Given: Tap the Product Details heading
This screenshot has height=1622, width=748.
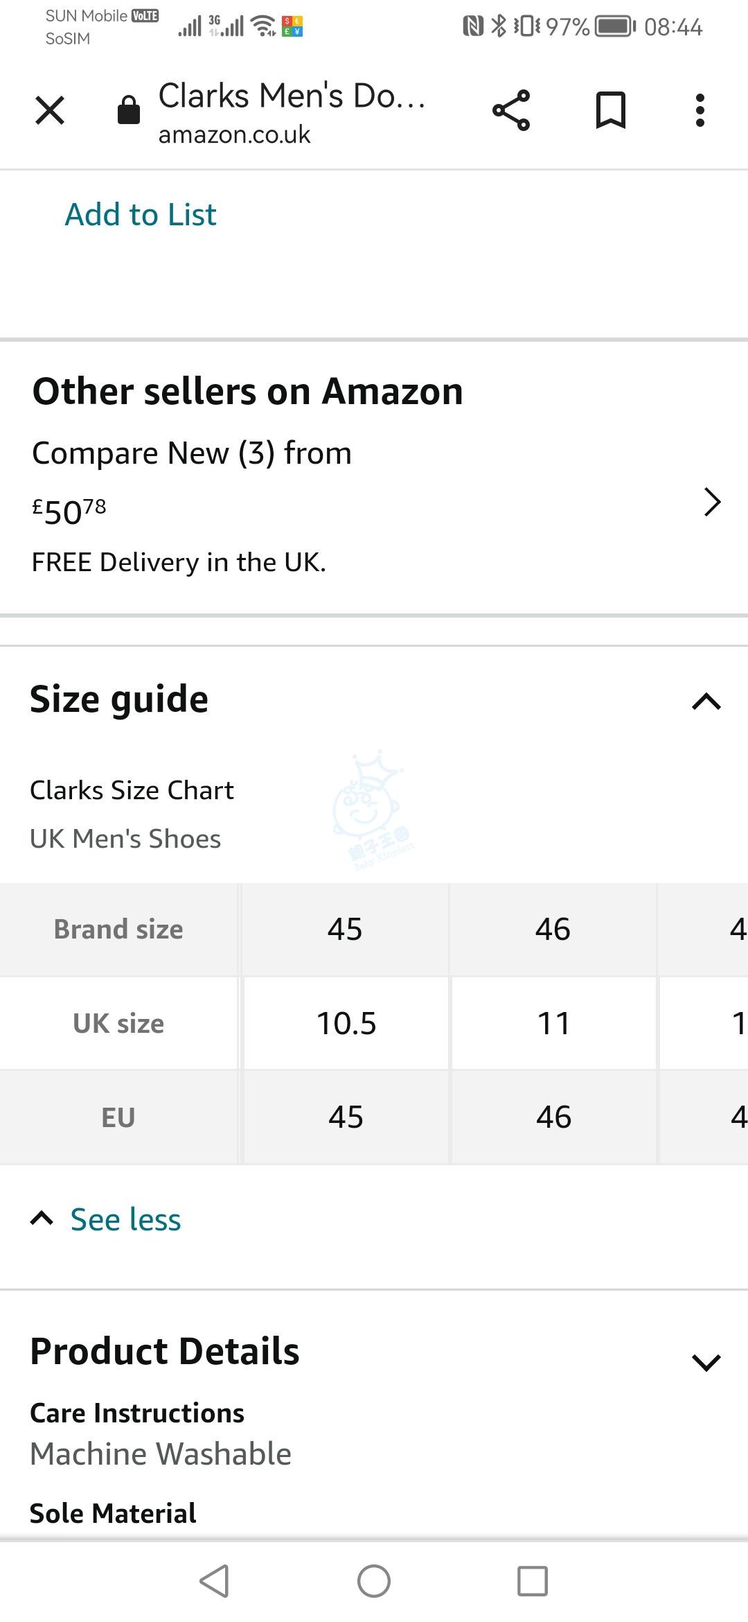Looking at the screenshot, I should point(164,1351).
